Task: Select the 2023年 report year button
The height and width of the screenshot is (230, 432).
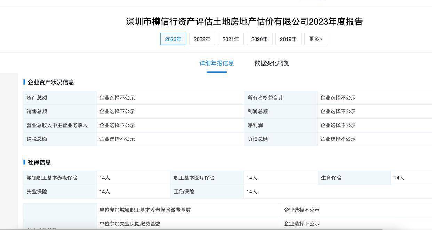Action: tap(173, 39)
